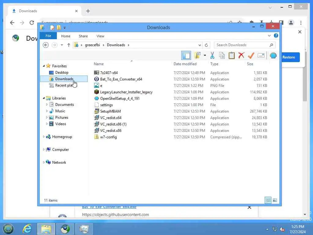Screen dimensions: 313x235
Task: Click the Paste clipboard icon in toolbar
Action: tap(232, 55)
